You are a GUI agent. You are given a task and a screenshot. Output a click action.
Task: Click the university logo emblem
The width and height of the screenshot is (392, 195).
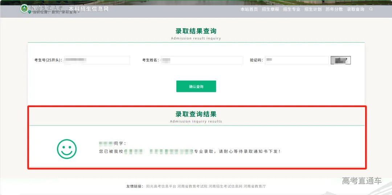point(24,9)
